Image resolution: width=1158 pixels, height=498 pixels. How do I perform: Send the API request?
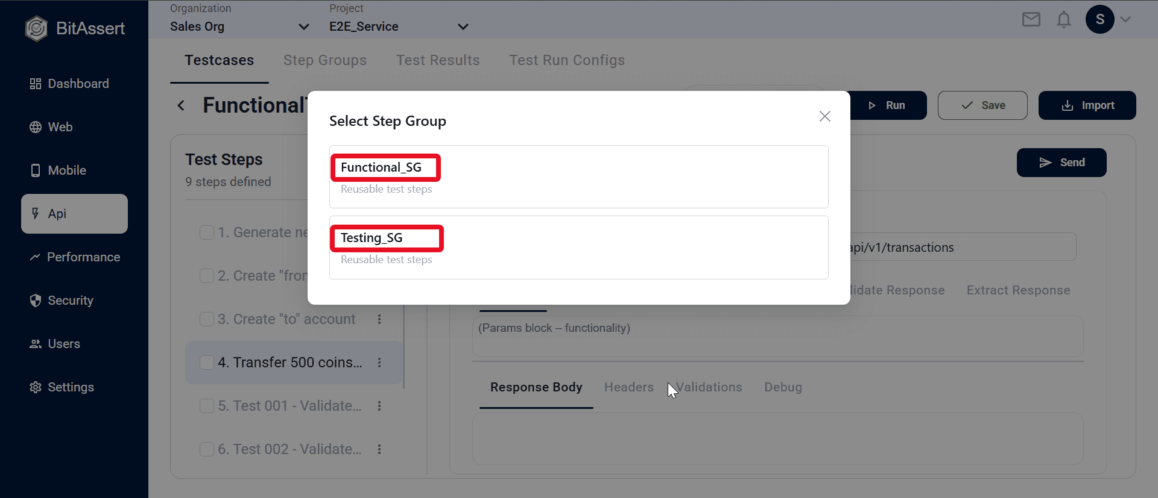(x=1061, y=163)
